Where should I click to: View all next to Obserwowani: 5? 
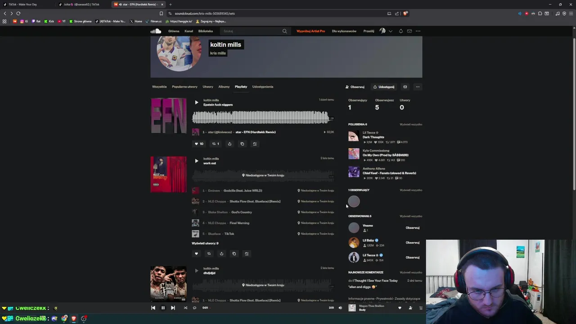[411, 216]
